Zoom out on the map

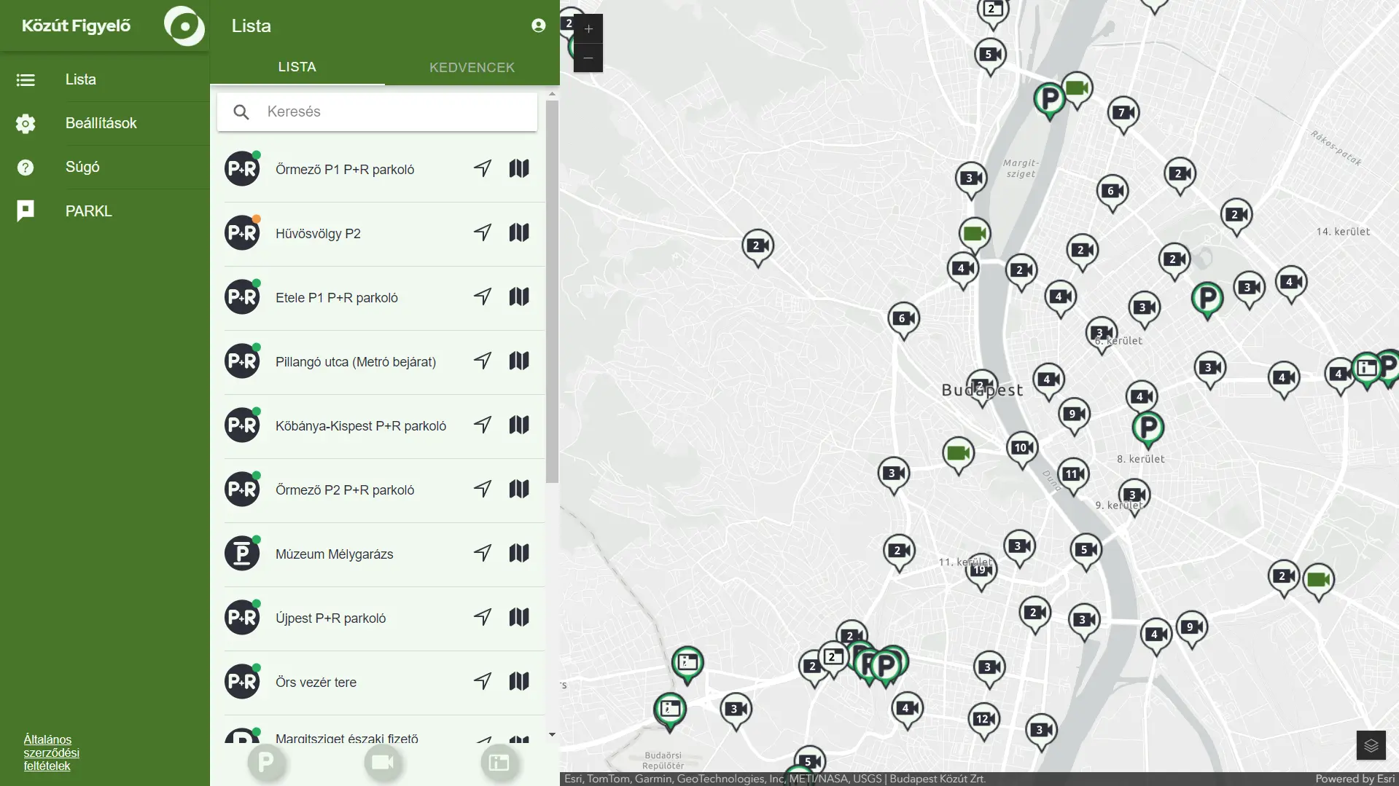tap(588, 58)
